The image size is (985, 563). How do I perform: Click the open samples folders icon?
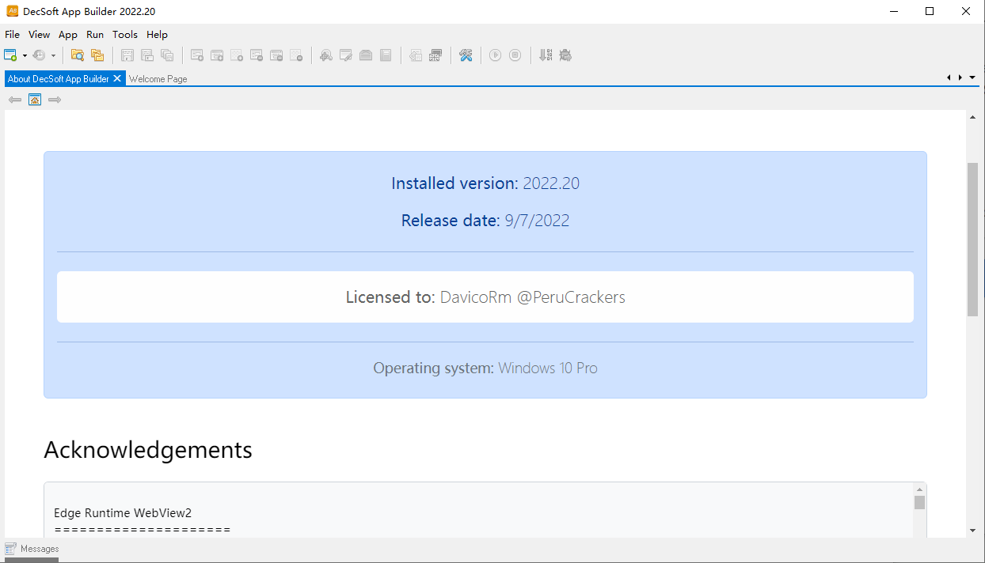pyautogui.click(x=97, y=55)
